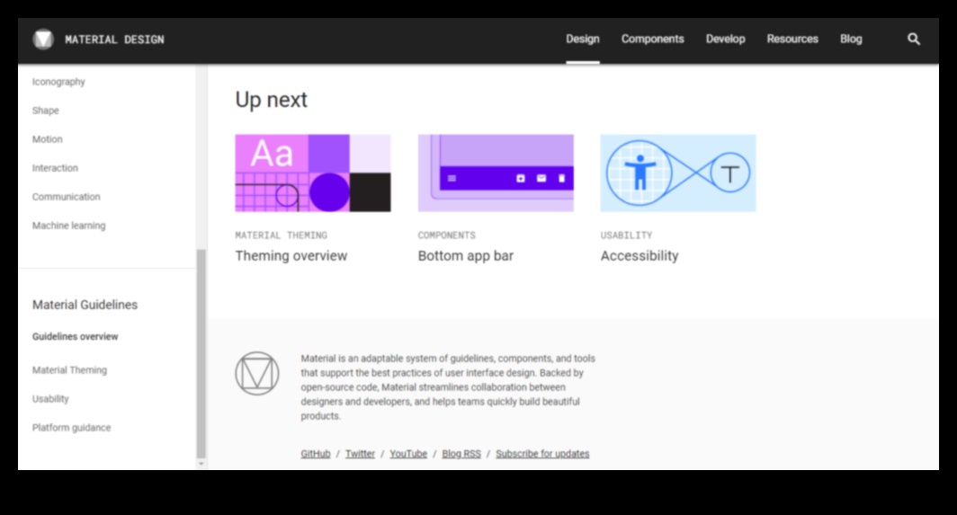957x515 pixels.
Task: Select the Resources tab
Action: 792,40
